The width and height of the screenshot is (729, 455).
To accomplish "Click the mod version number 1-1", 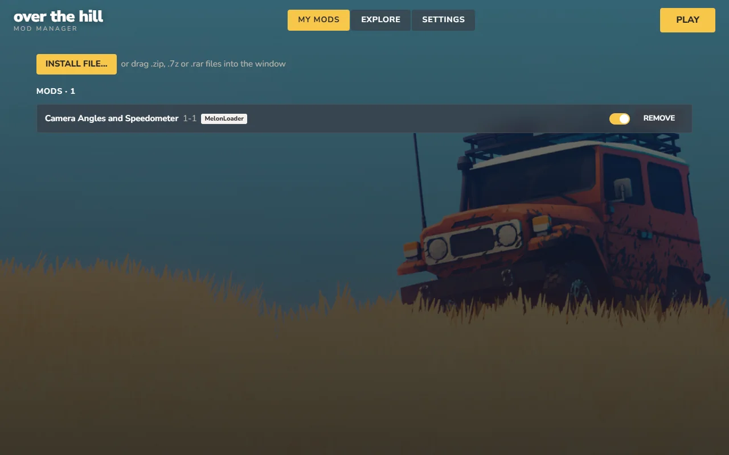I will tap(190, 118).
